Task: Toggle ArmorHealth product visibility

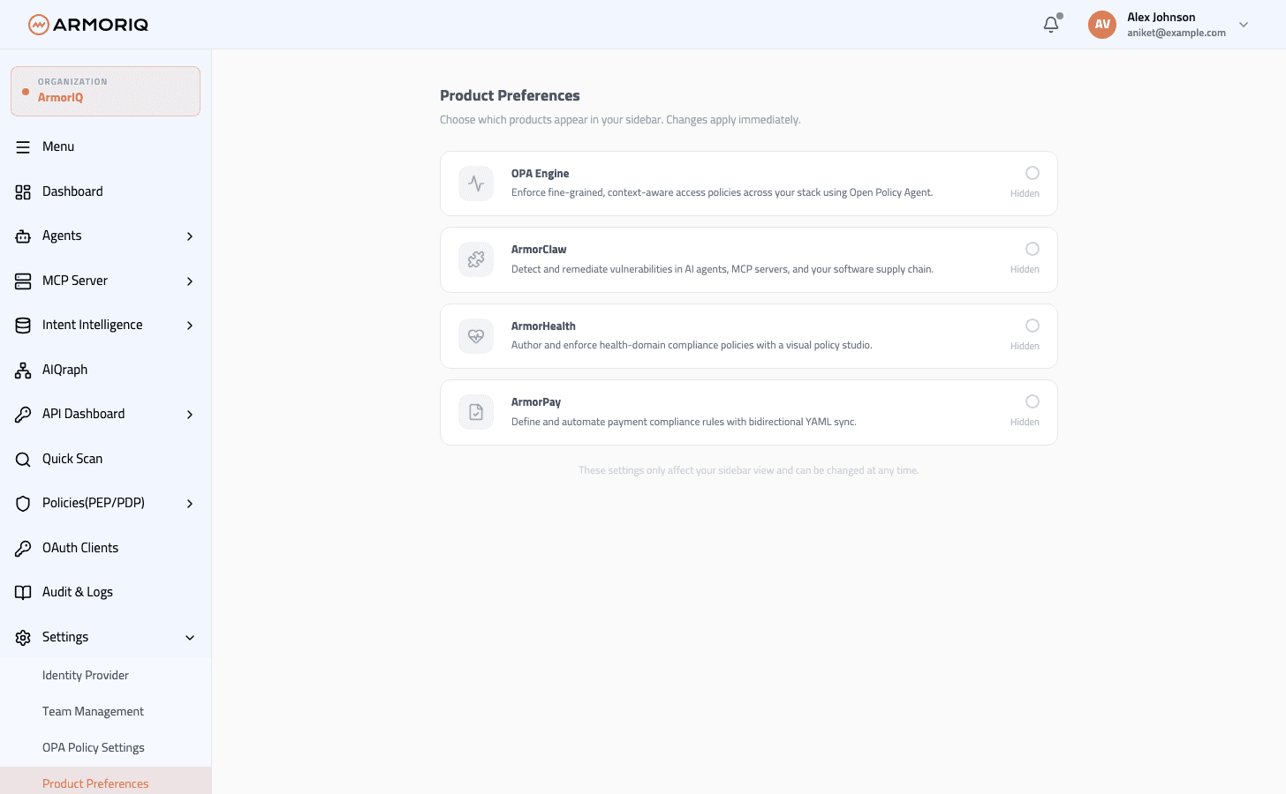Action: (1033, 326)
